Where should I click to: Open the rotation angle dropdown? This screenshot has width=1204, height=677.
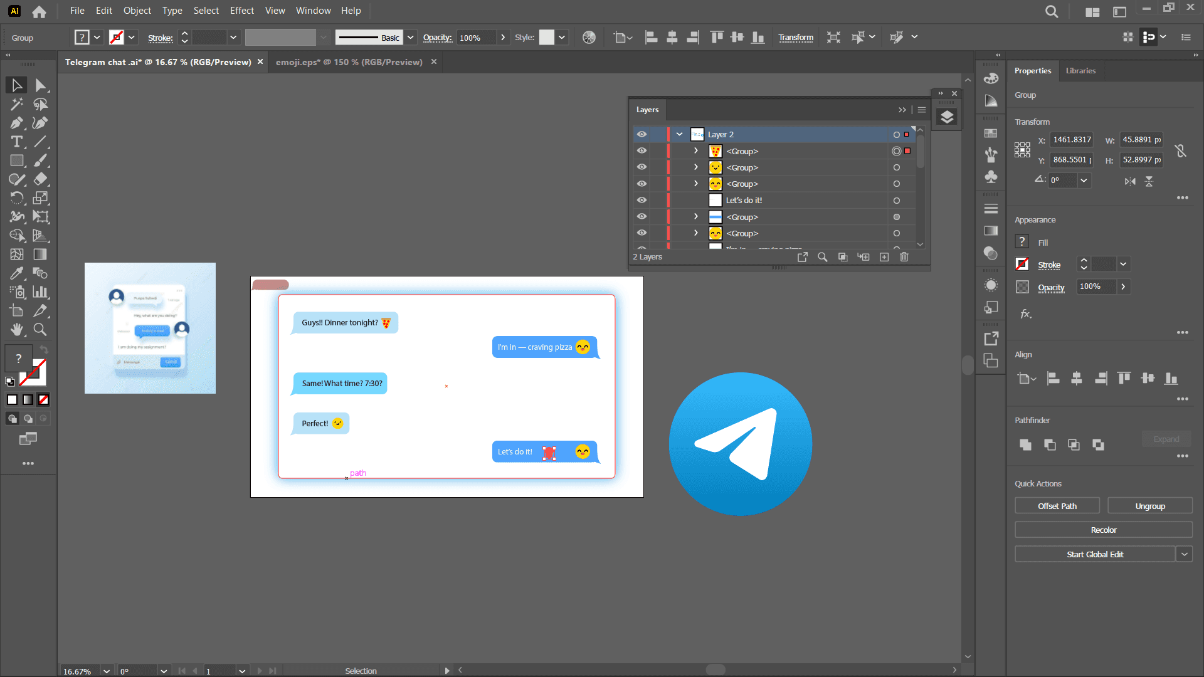pos(1084,181)
